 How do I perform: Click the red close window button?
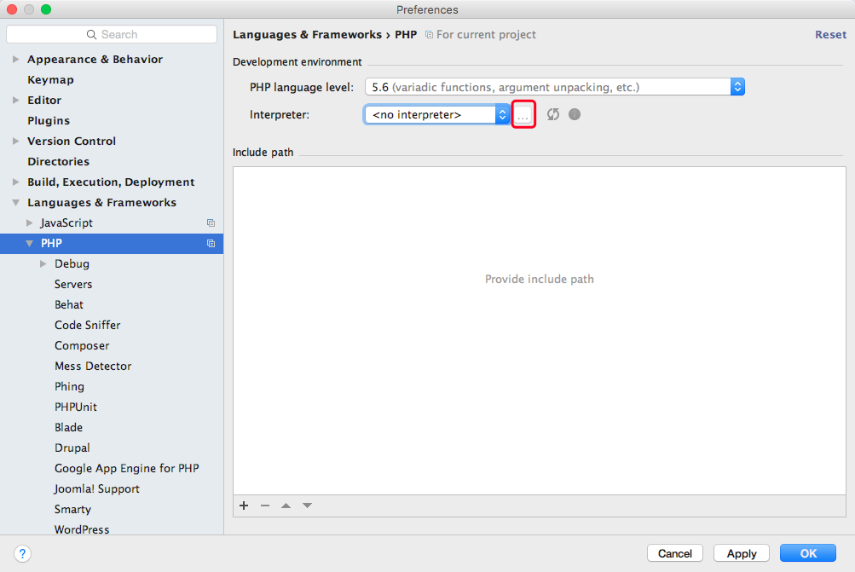coord(12,9)
